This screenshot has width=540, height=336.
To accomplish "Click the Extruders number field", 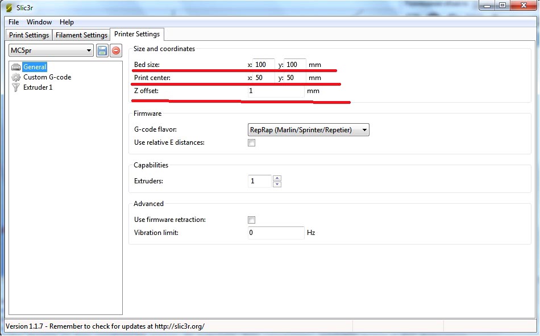I will tap(260, 181).
